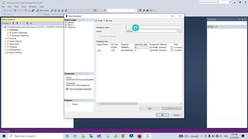Click the Initial Size cell of ROWS file
The width and height of the screenshot is (248, 139).
pos(141,47)
